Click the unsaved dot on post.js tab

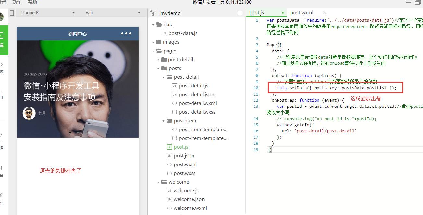pos(283,13)
